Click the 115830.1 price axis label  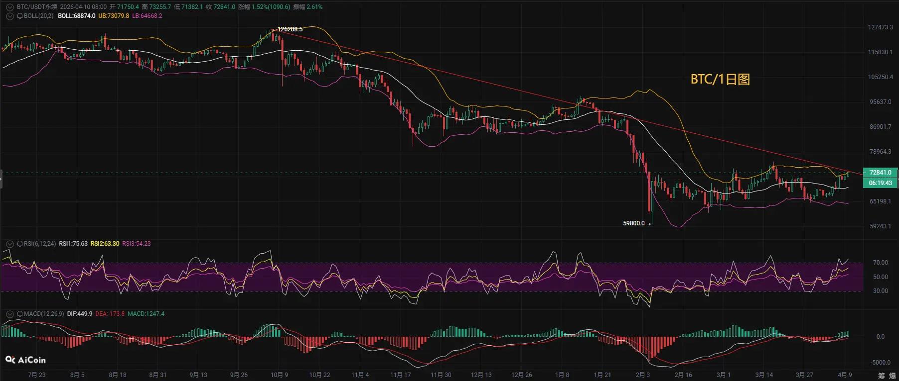coord(881,52)
